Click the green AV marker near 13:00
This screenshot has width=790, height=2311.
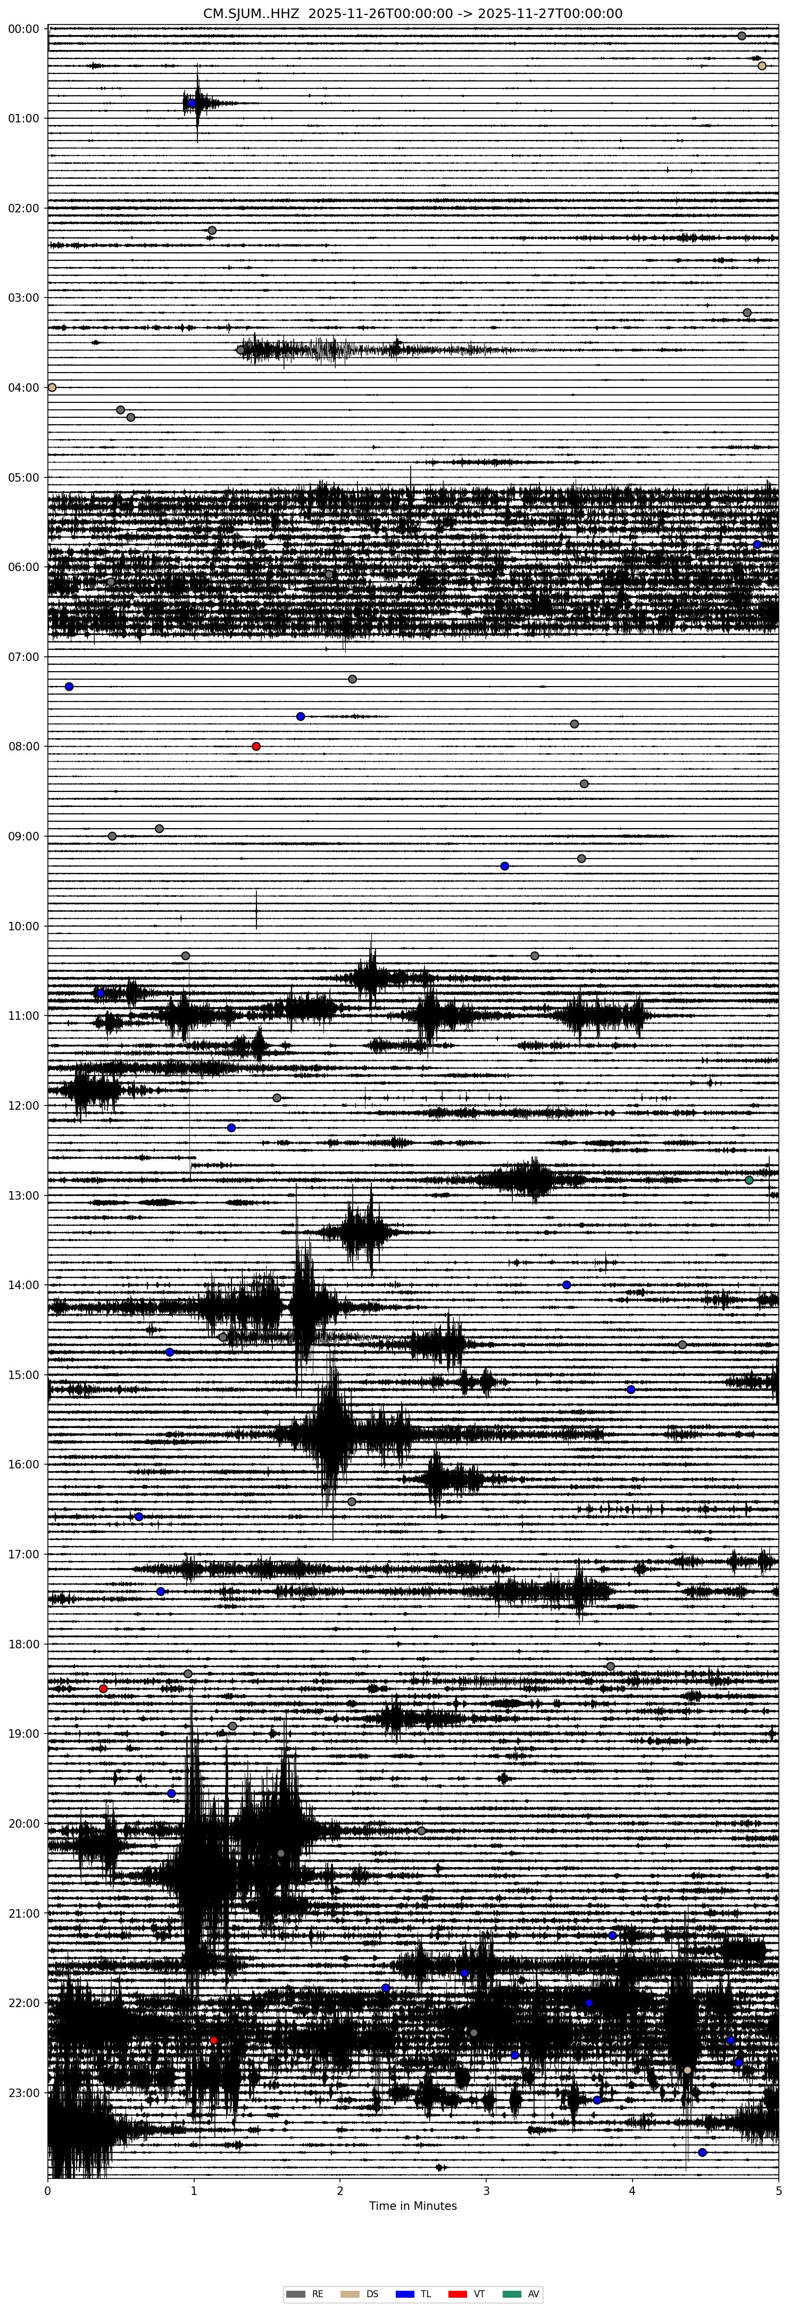pos(749,1180)
